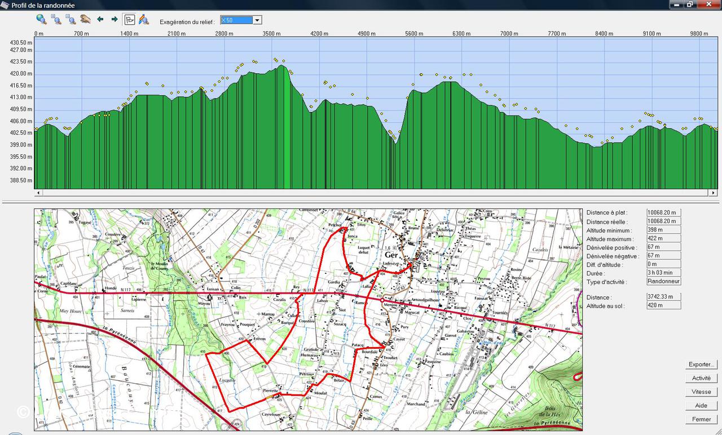Open the Exagération du relief dropdown arrow
The image size is (722, 435).
pos(257,20)
